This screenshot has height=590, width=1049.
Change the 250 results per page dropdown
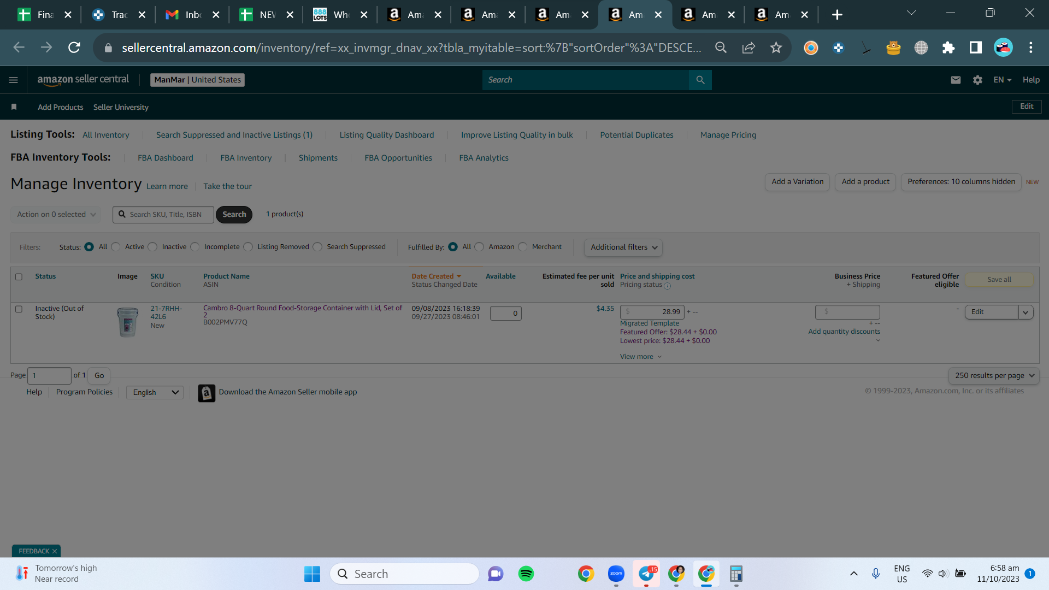coord(994,376)
